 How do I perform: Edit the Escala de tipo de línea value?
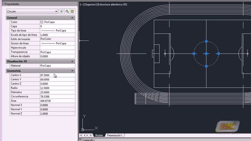[x=57, y=35]
